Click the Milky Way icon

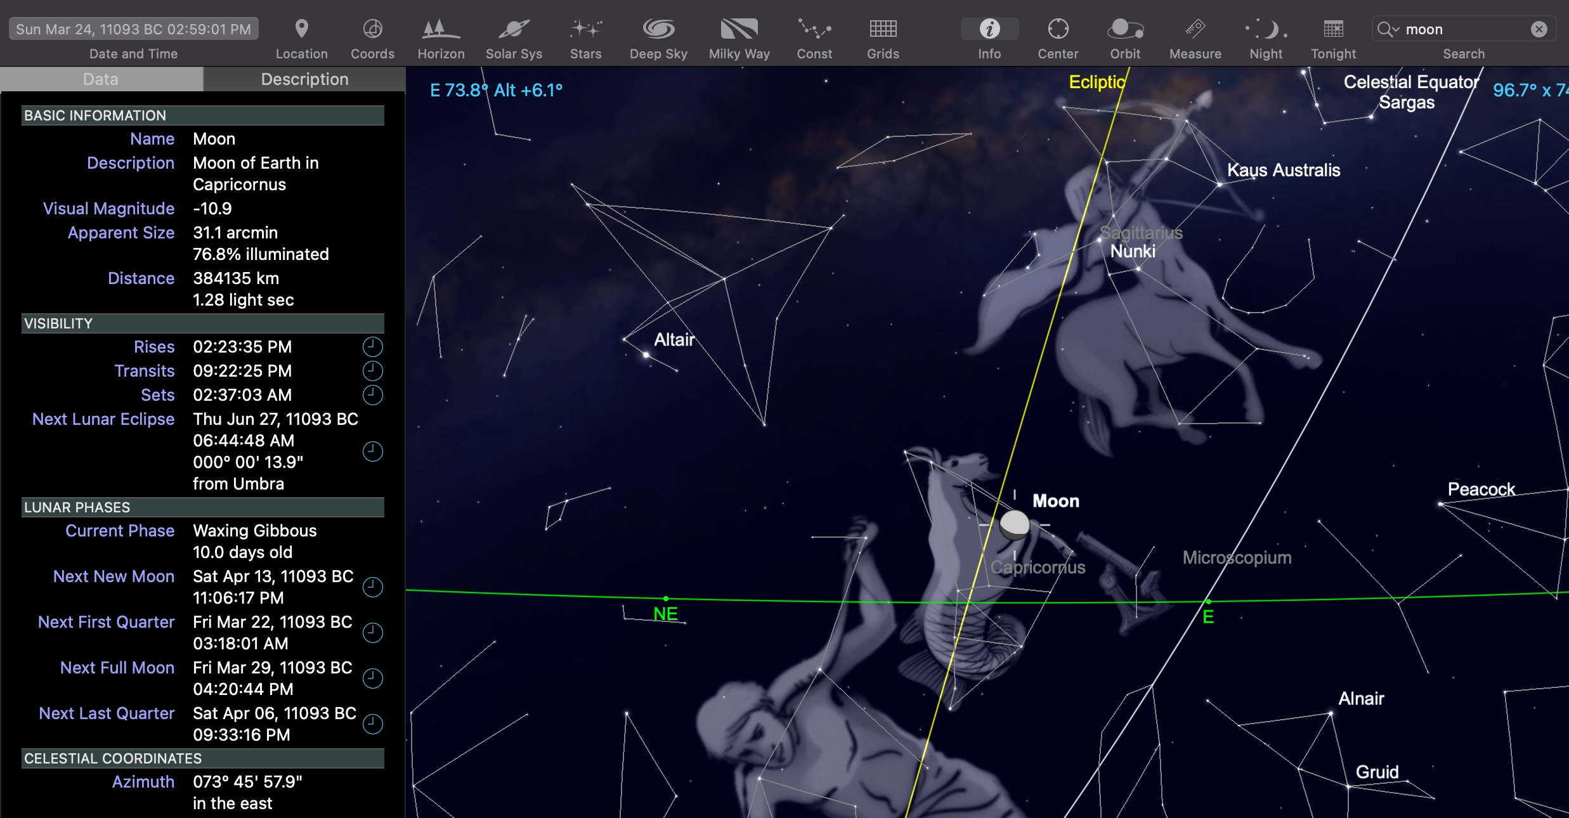[739, 29]
